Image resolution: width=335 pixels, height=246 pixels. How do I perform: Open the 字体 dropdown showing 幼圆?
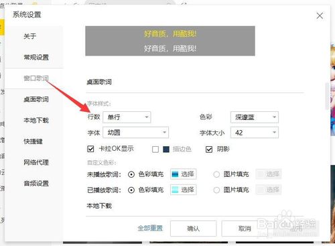click(135, 133)
